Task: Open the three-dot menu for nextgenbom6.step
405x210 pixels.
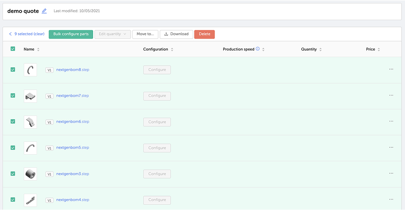Action: 391,122
